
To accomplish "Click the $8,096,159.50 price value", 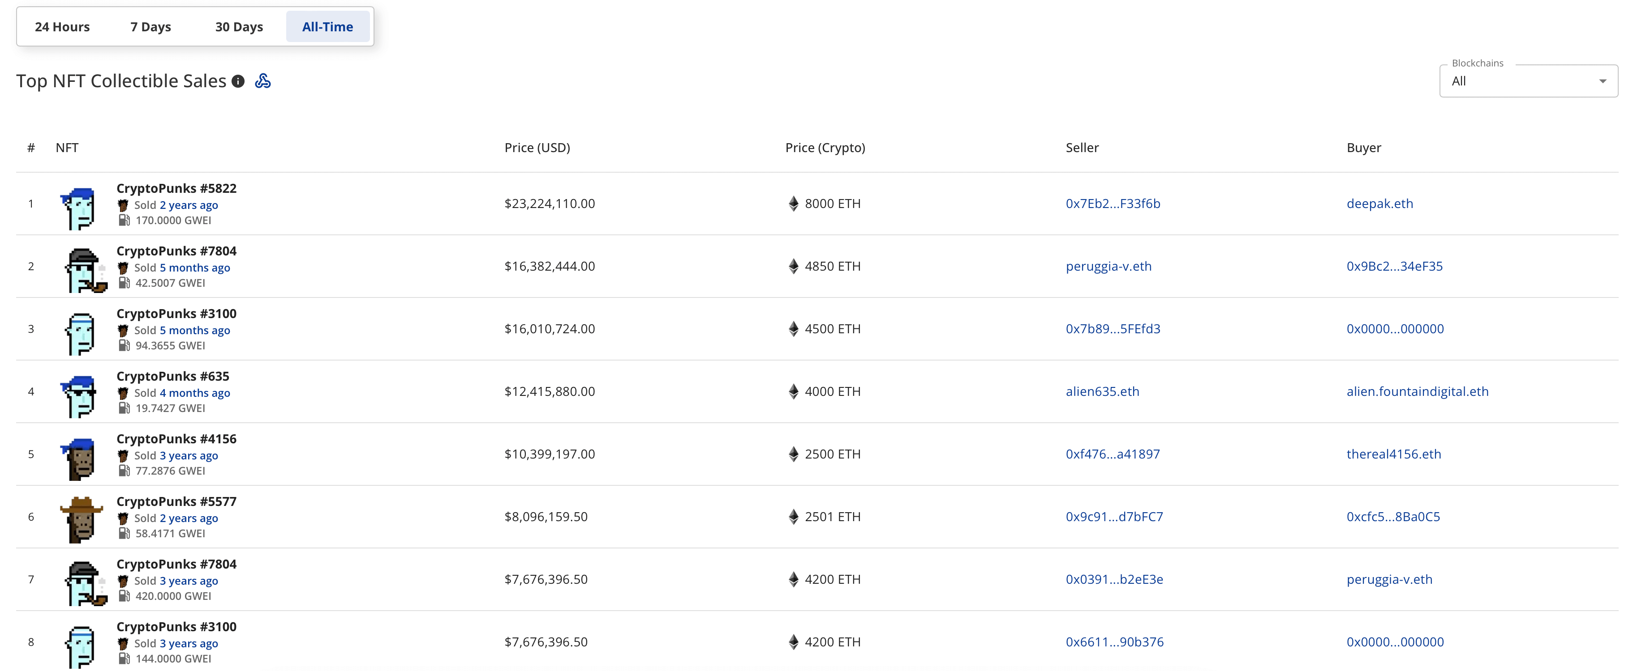I will pyautogui.click(x=546, y=517).
